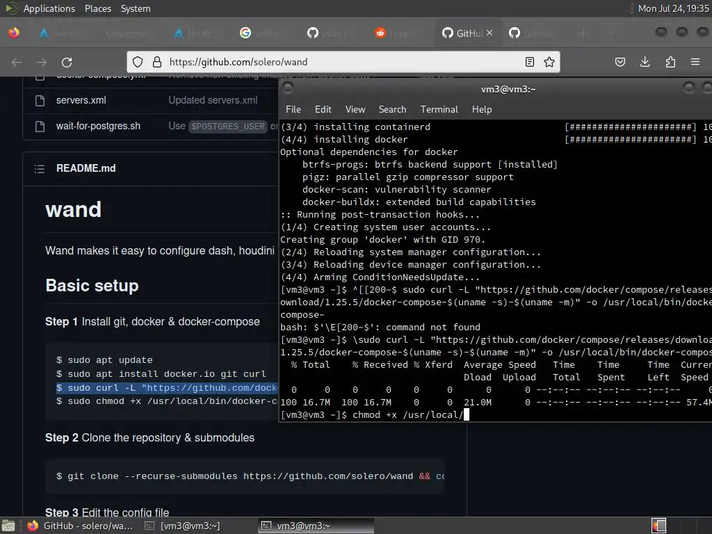Click 'sudo apt install docker.io git curl' line
712x534 pixels.
pos(161,374)
